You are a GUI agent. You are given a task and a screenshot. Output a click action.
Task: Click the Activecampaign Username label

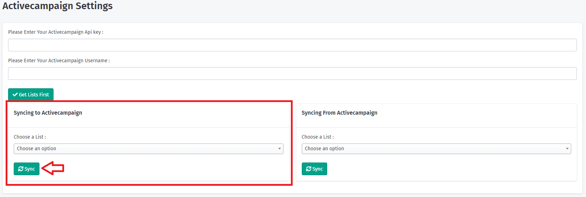[x=59, y=61]
